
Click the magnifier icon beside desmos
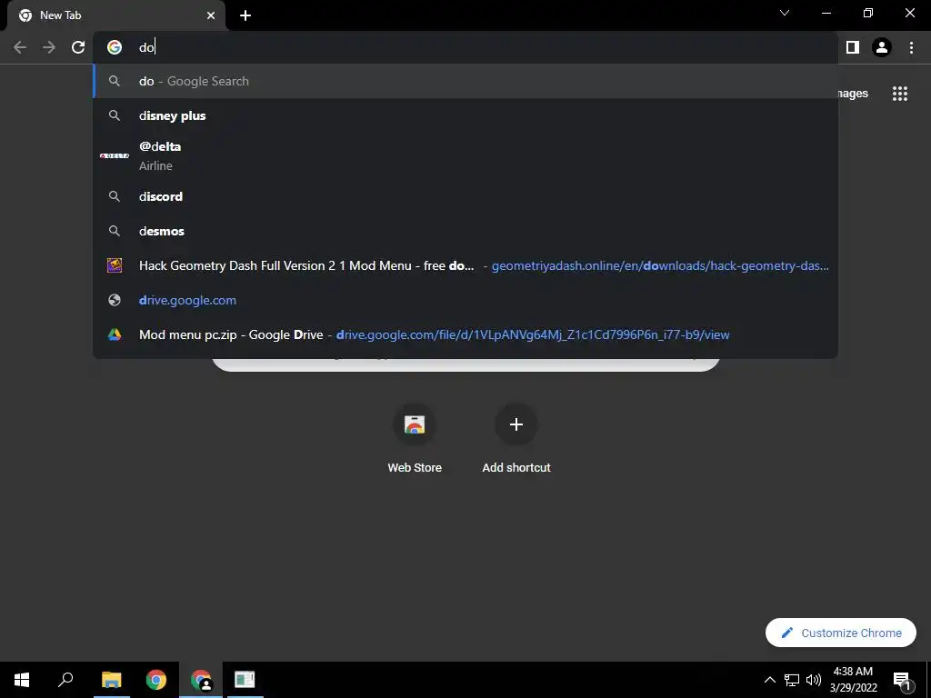(x=115, y=231)
